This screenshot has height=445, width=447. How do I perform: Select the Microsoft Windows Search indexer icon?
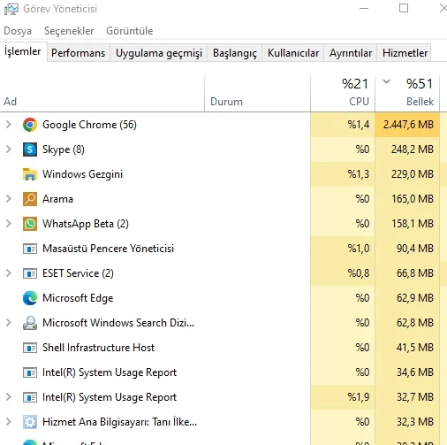pos(30,323)
